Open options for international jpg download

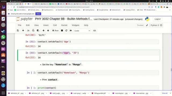click(x=150, y=93)
